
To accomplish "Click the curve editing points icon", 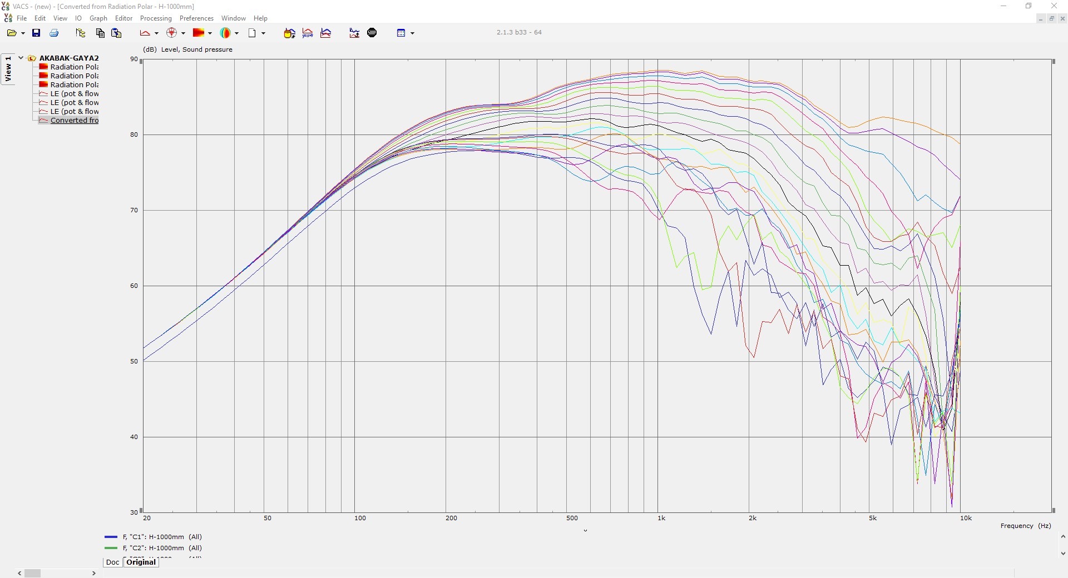I will coord(354,33).
